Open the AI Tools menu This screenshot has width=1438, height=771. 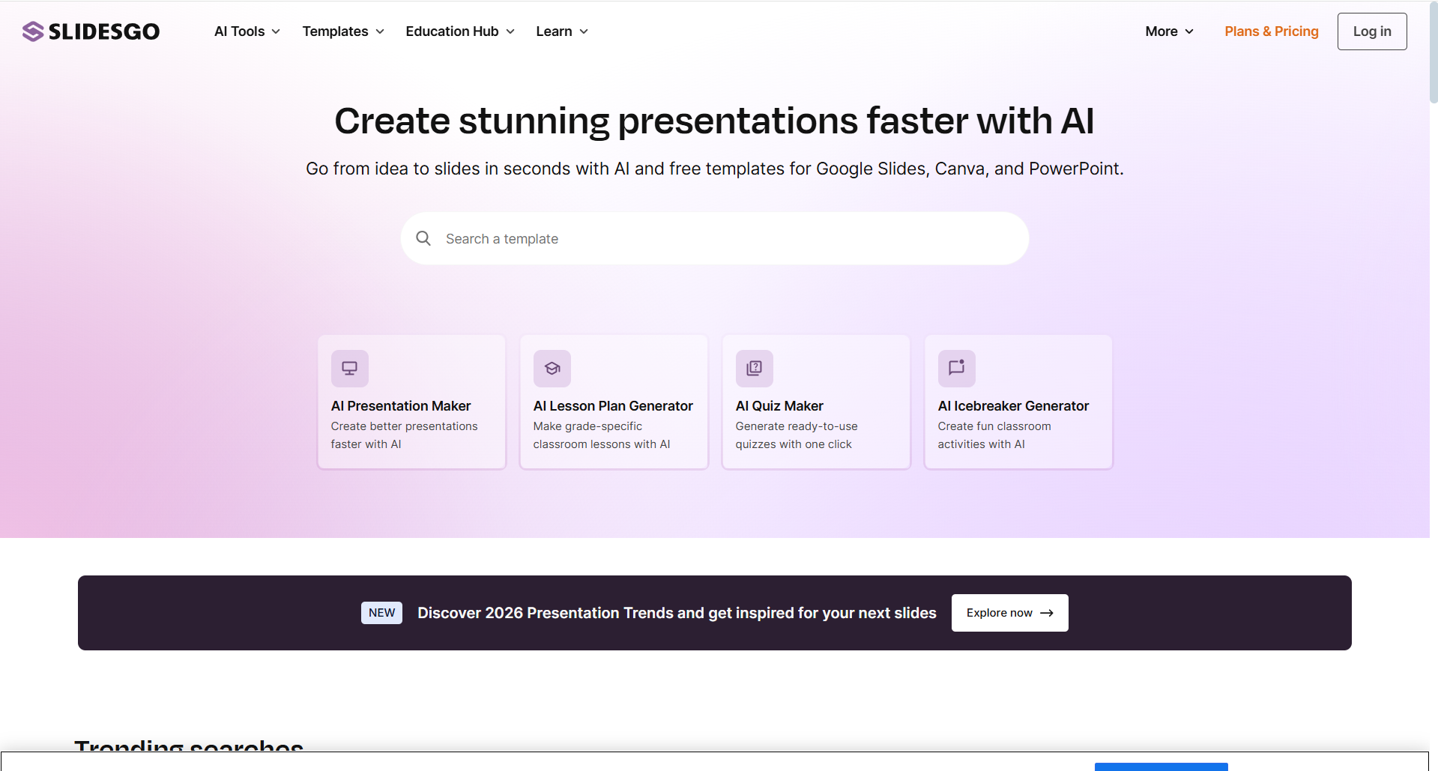point(247,31)
